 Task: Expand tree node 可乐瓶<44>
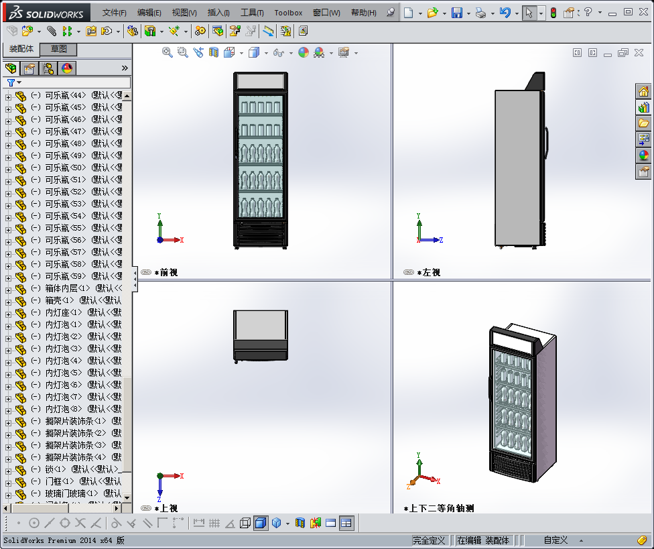8,97
